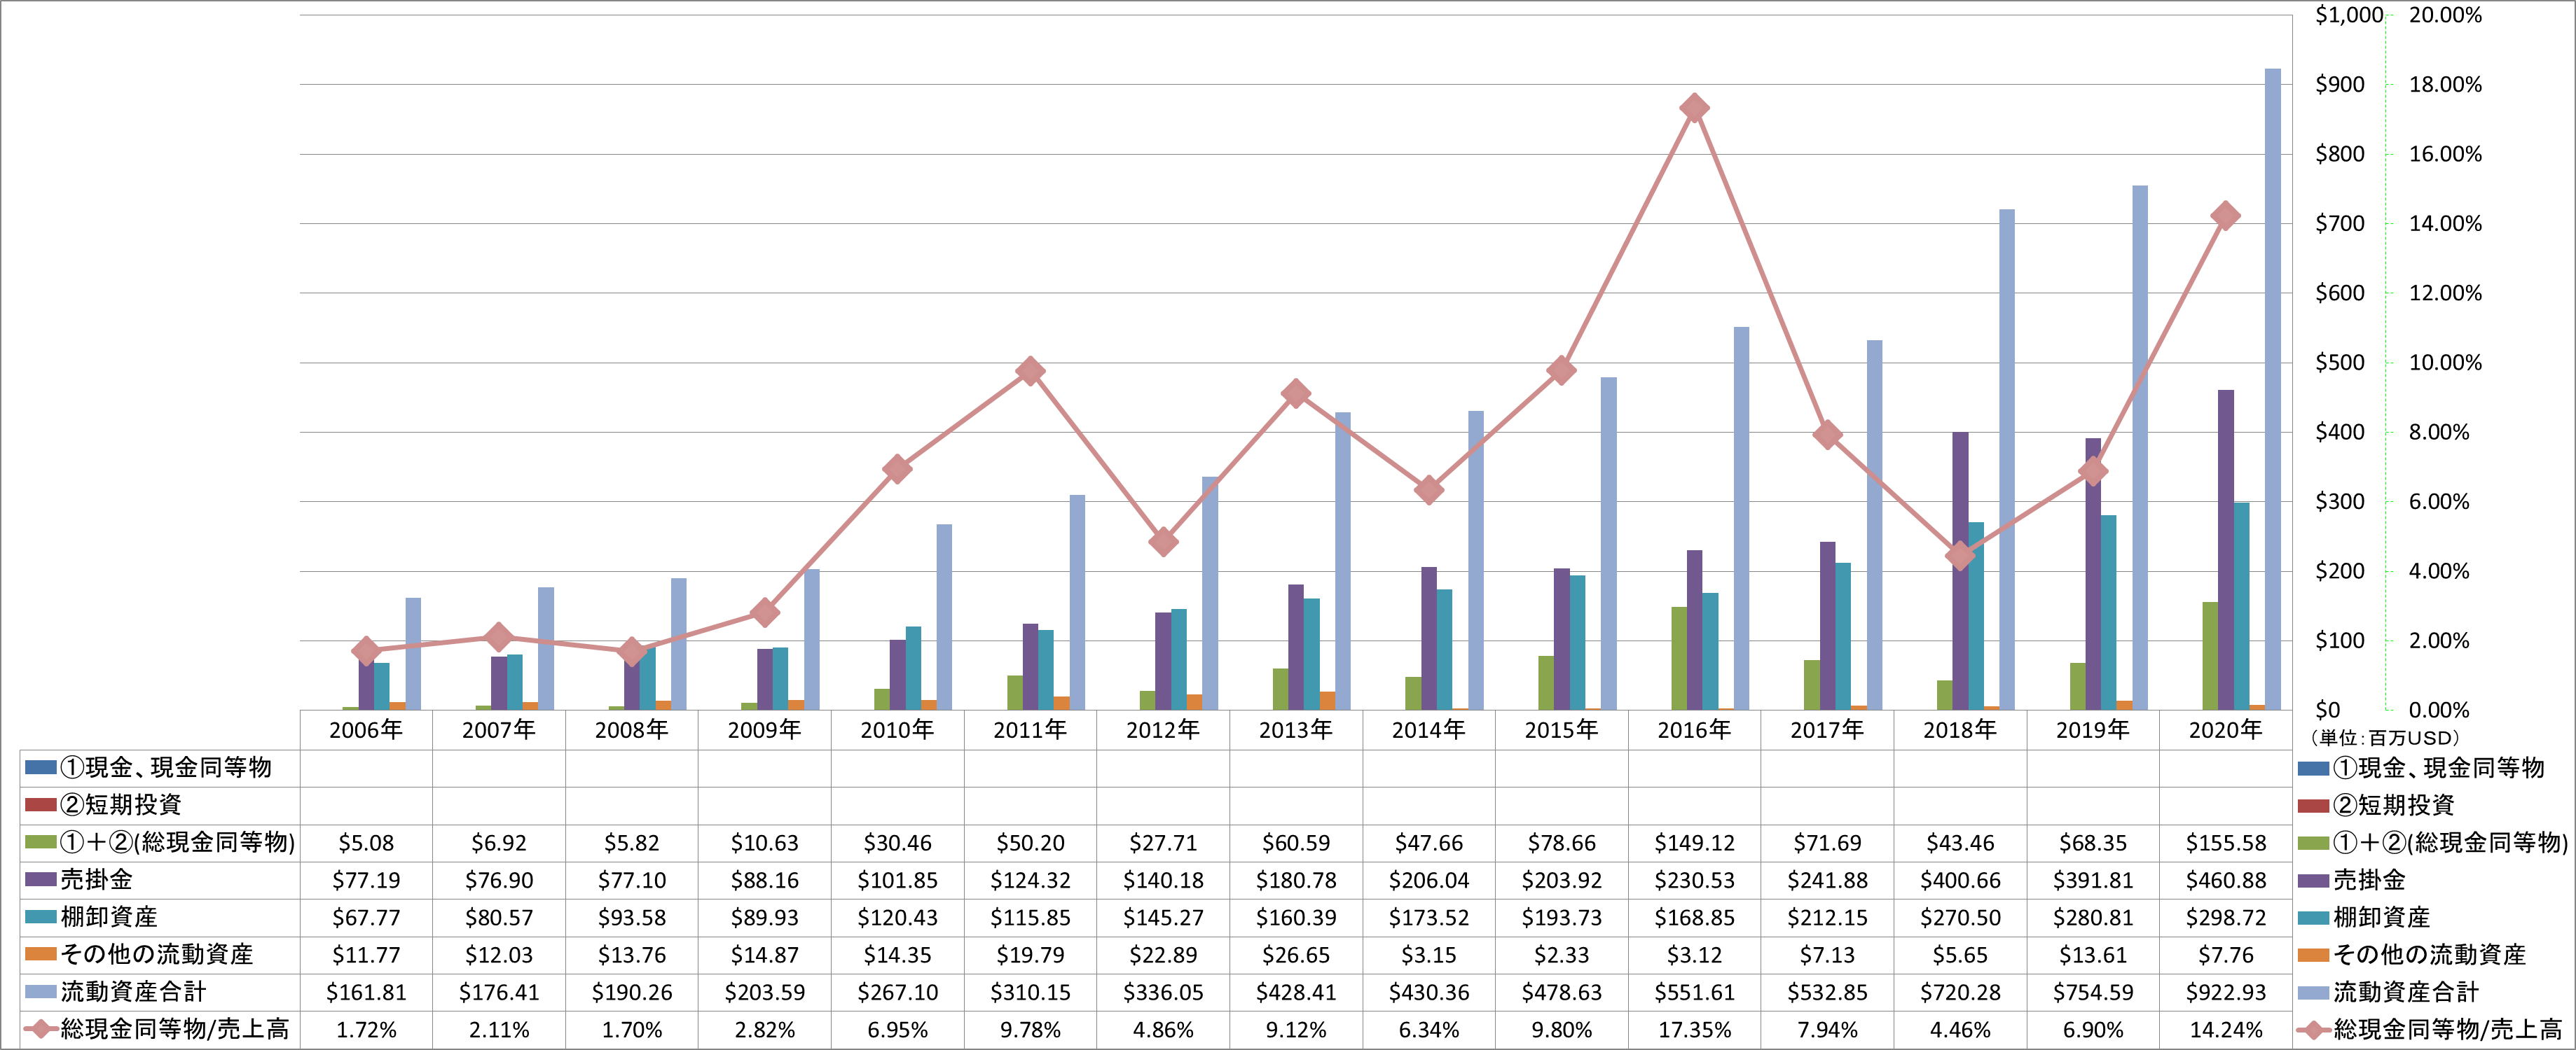Click 2017年 on the category axis
Image resolution: width=2576 pixels, height=1050 pixels.
(x=1827, y=730)
